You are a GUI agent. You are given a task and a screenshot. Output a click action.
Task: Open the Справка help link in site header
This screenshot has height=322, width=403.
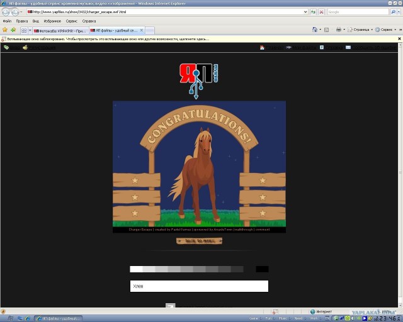[x=331, y=48]
